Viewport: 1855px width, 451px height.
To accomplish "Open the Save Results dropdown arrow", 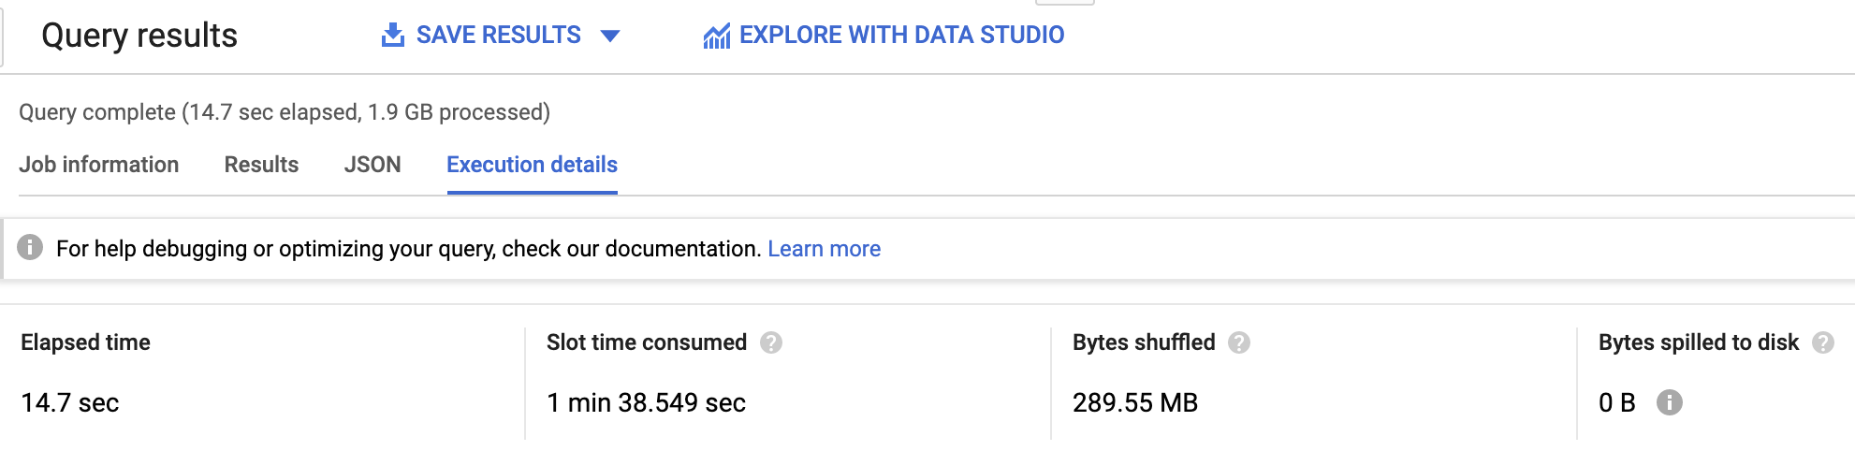I will point(610,36).
